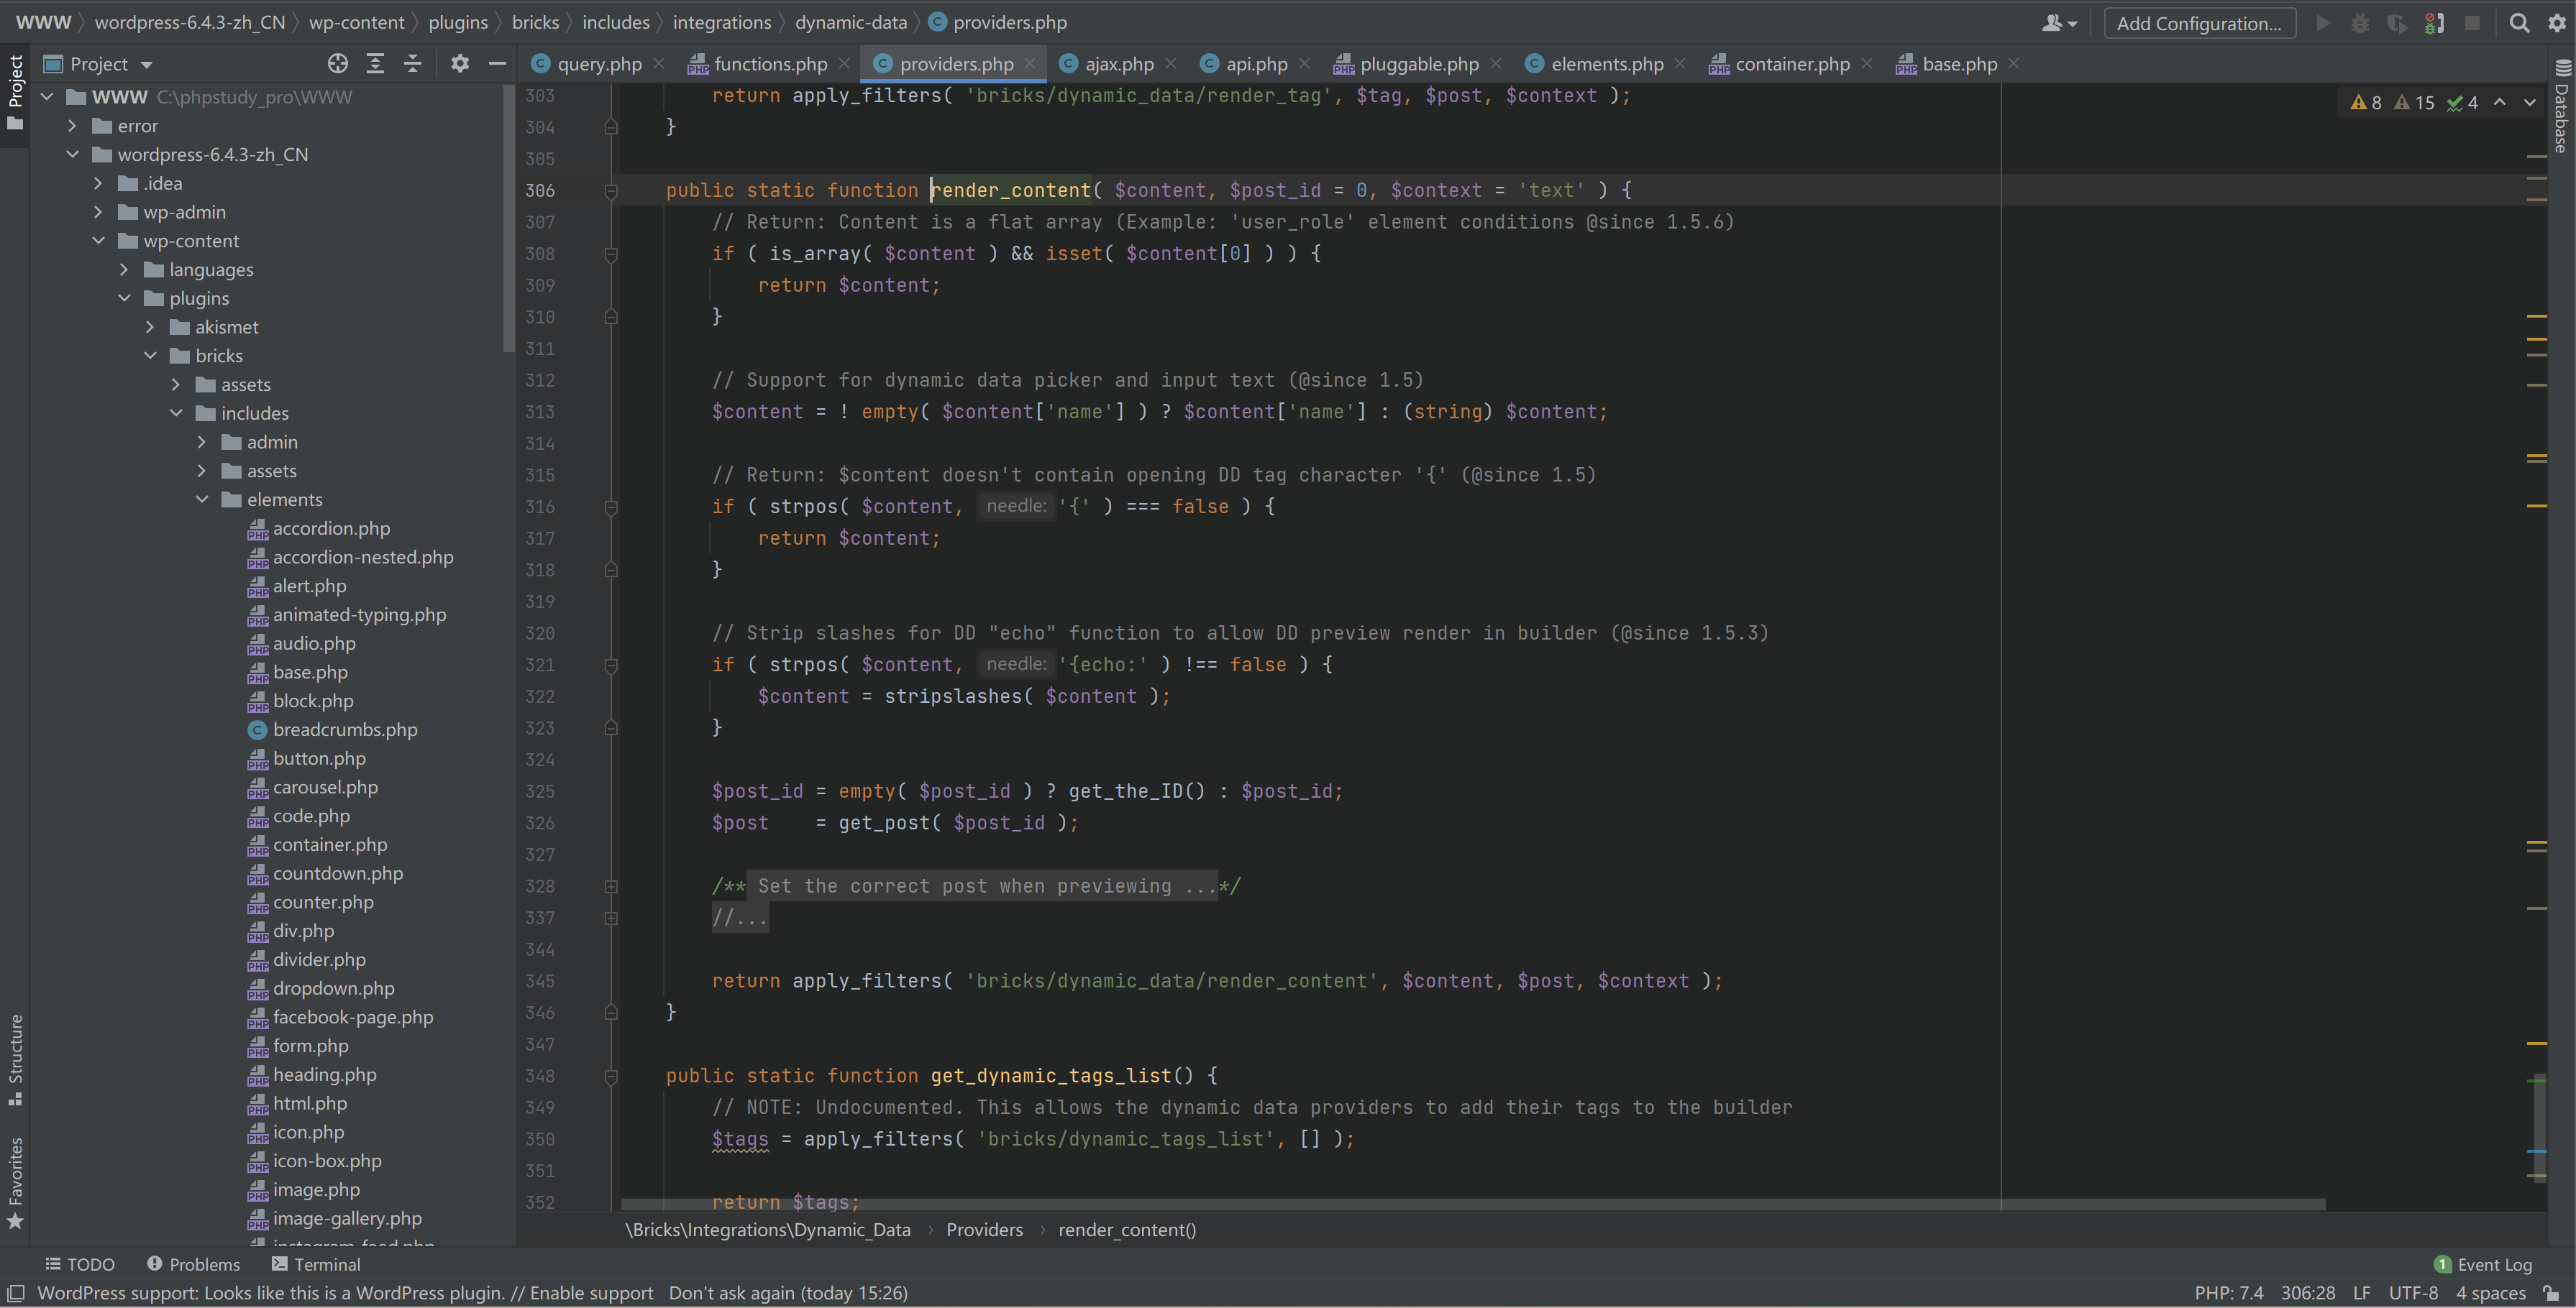Image resolution: width=2576 pixels, height=1308 pixels.
Task: Open Search Everywhere magnifier icon
Action: point(2520,23)
